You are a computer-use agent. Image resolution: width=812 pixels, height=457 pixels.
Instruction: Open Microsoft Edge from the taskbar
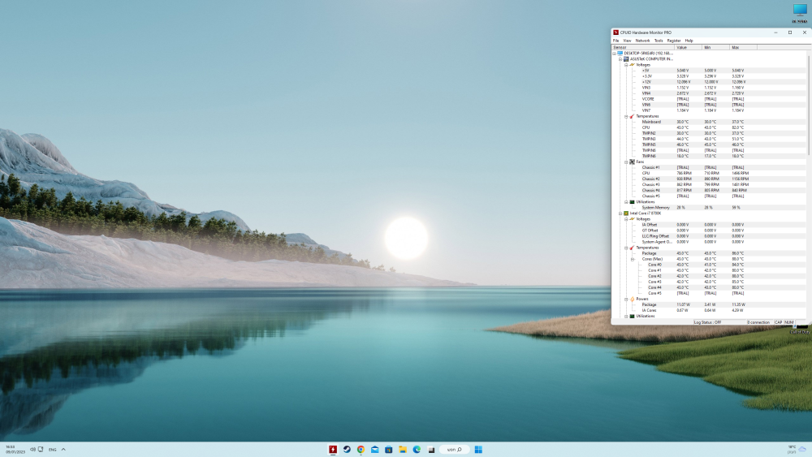[417, 449]
